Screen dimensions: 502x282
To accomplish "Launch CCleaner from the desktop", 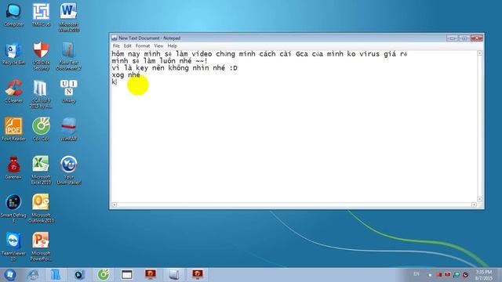I will tap(13, 92).
